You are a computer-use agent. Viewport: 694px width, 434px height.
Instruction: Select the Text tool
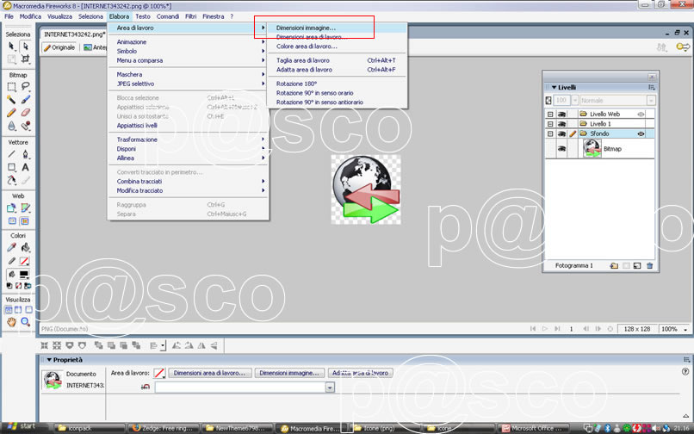pyautogui.click(x=25, y=167)
